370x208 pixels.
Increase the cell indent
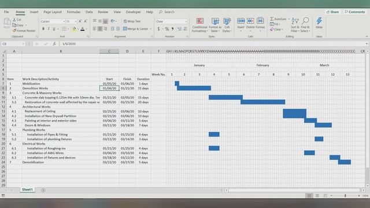(118, 29)
